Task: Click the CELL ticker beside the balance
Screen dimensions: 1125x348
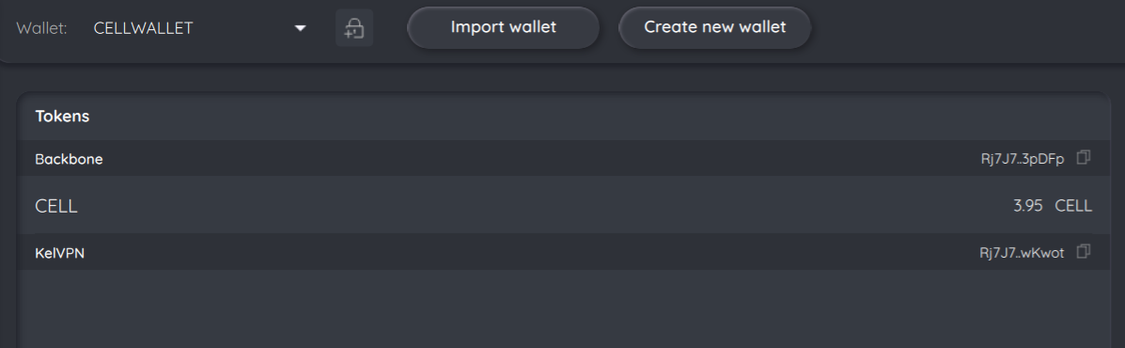Action: pos(1073,206)
